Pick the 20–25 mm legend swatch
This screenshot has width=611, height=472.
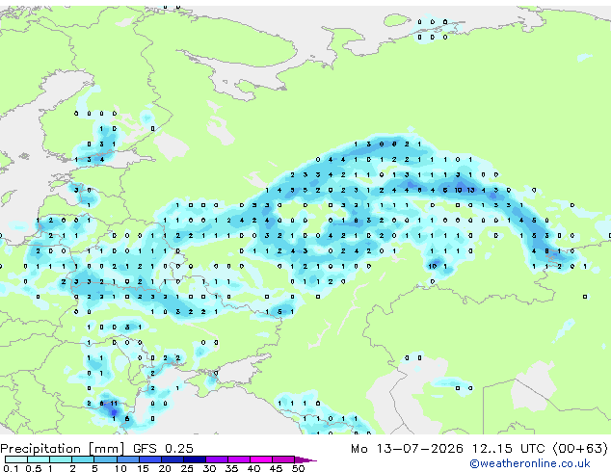tap(172, 459)
